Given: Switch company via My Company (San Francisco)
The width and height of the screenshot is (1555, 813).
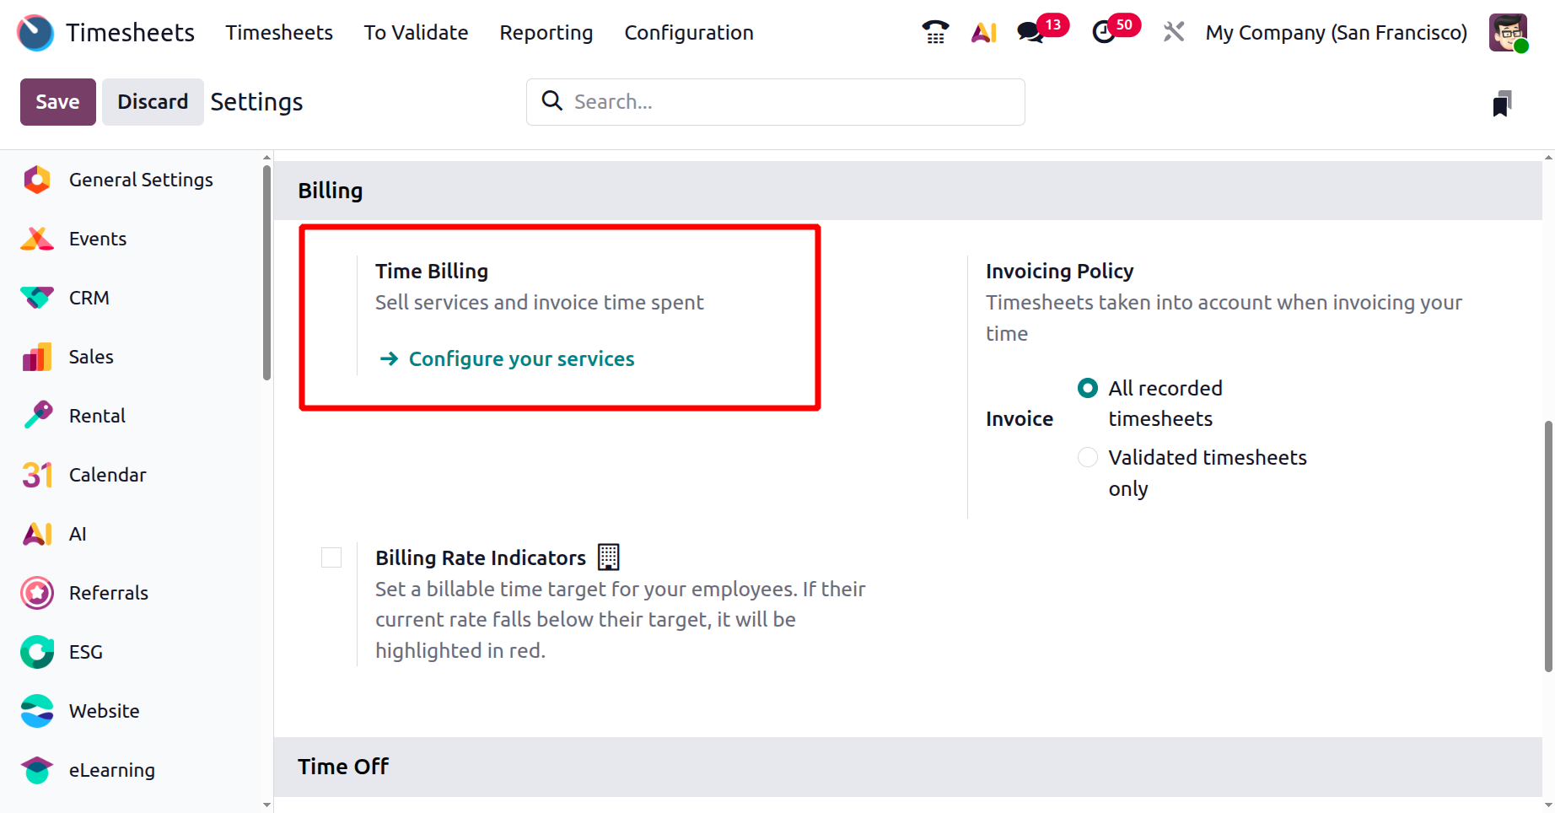Looking at the screenshot, I should coord(1336,33).
